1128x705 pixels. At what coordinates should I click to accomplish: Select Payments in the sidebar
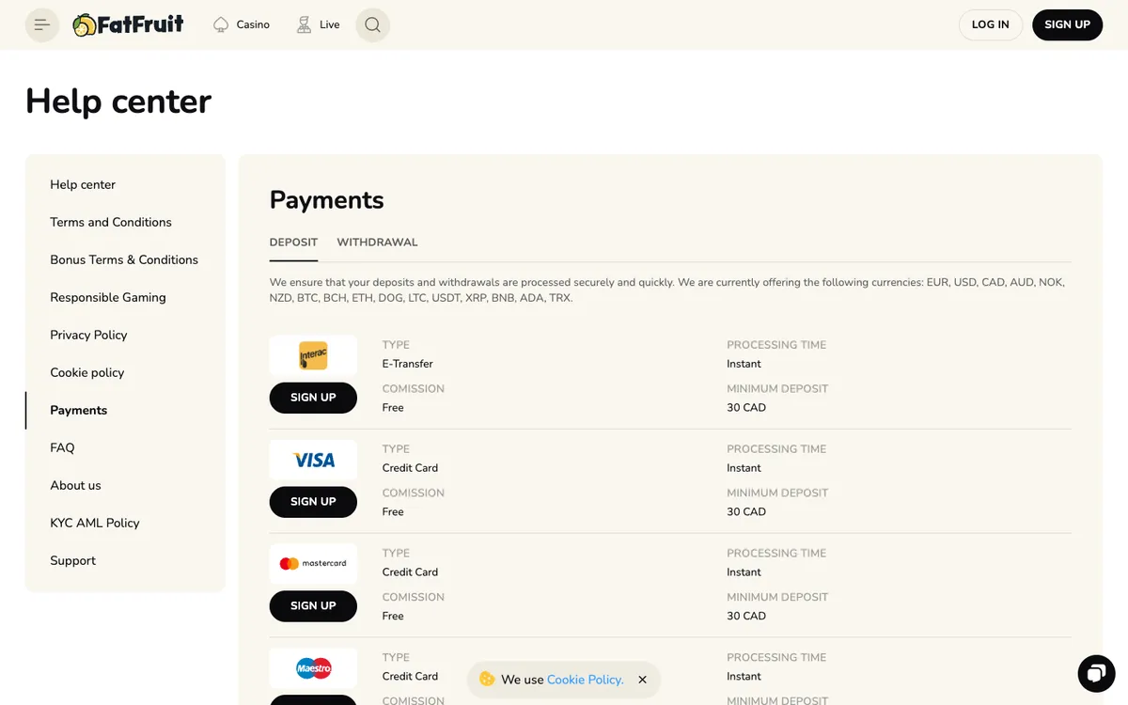[79, 411]
